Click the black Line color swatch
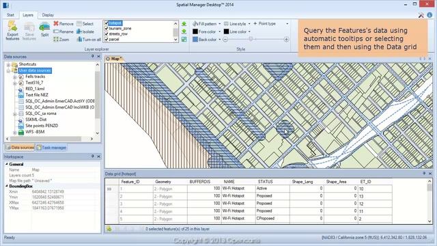The height and width of the screenshot is (246, 437). [226, 31]
